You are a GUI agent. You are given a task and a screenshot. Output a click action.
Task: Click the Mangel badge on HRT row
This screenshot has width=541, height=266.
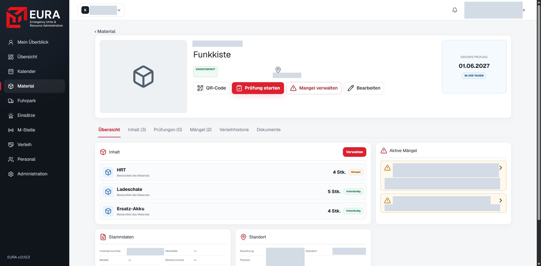coord(356,172)
